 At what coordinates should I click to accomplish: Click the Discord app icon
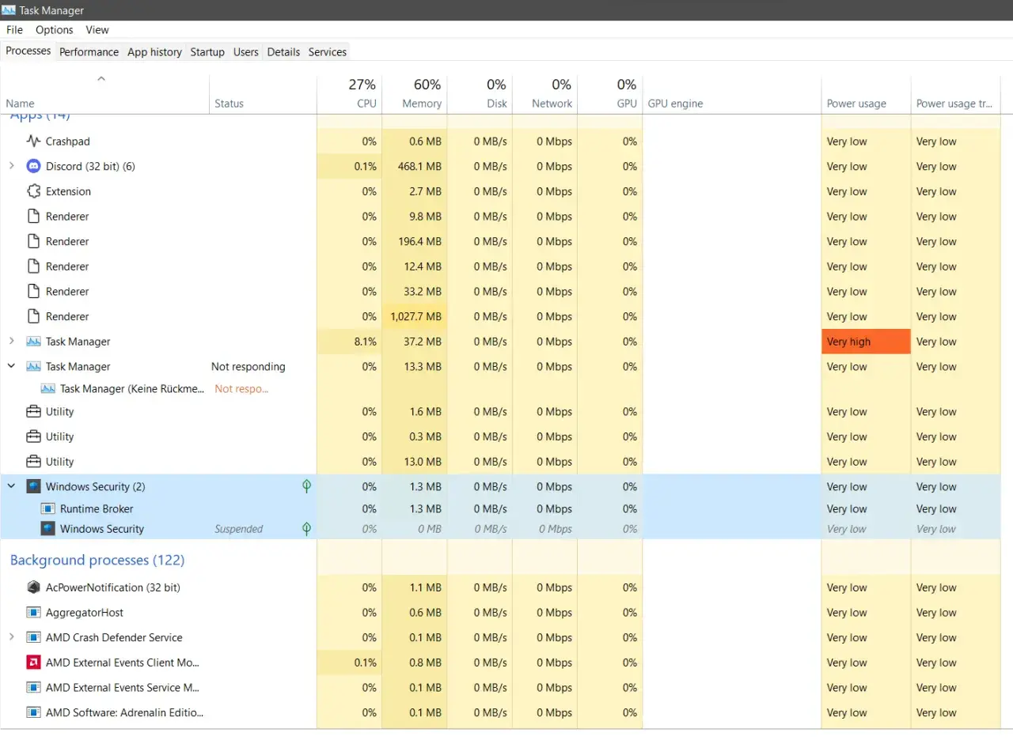(33, 166)
